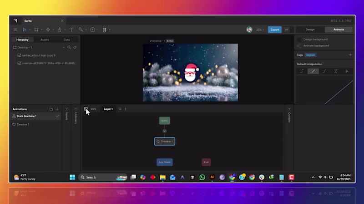Open Design background color swatch
364x204 pixels.
299,39
